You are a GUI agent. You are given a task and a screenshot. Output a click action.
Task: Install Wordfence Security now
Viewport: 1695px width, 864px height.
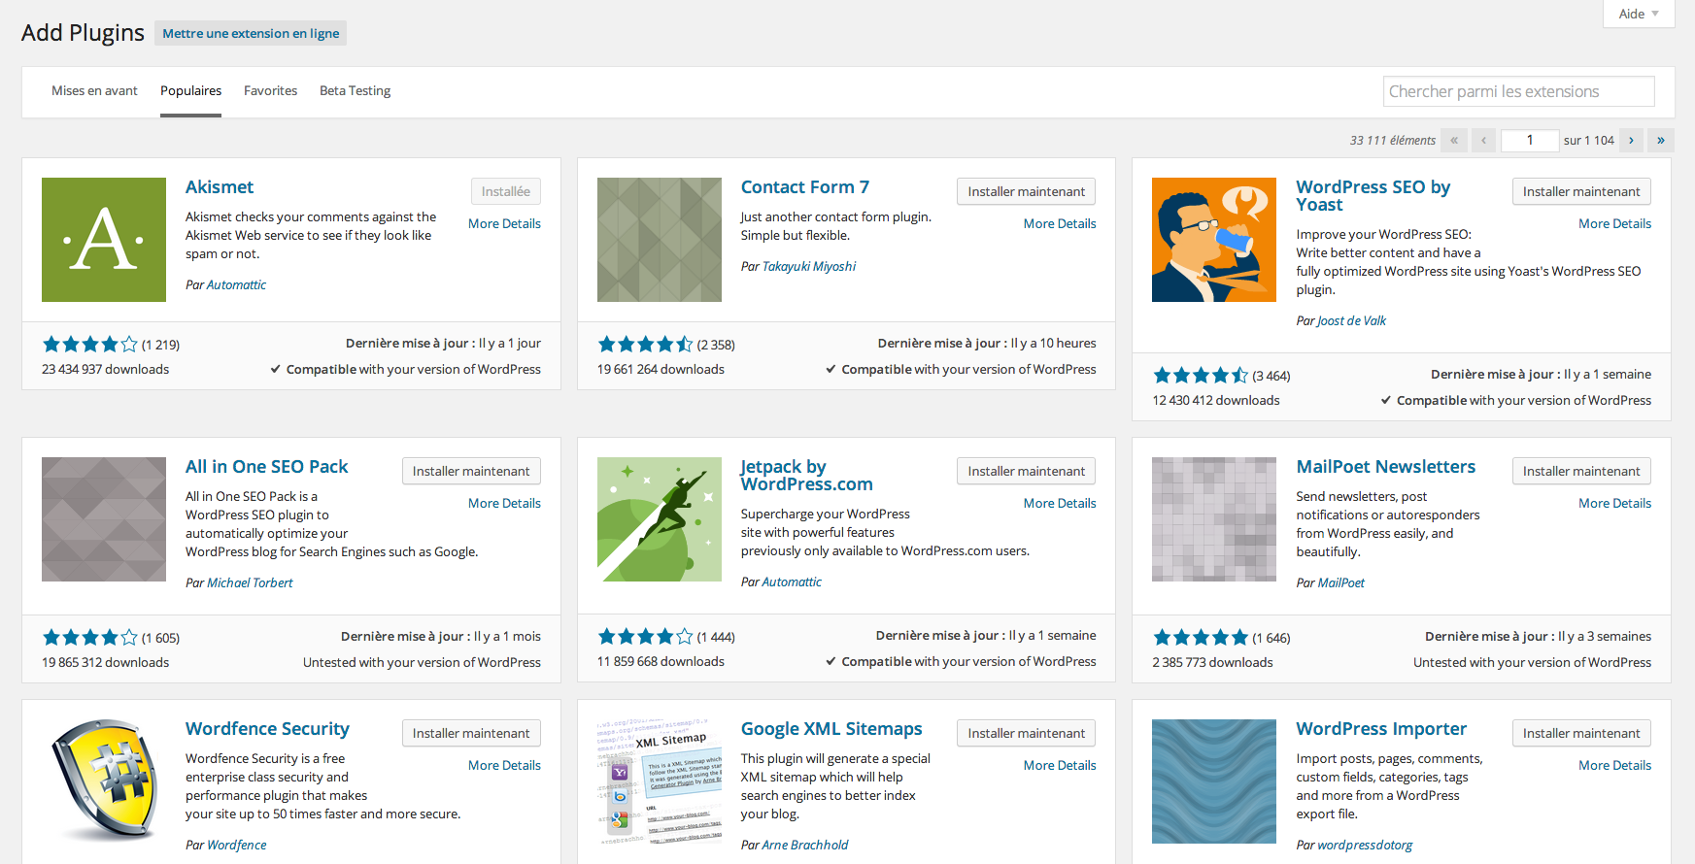click(471, 733)
